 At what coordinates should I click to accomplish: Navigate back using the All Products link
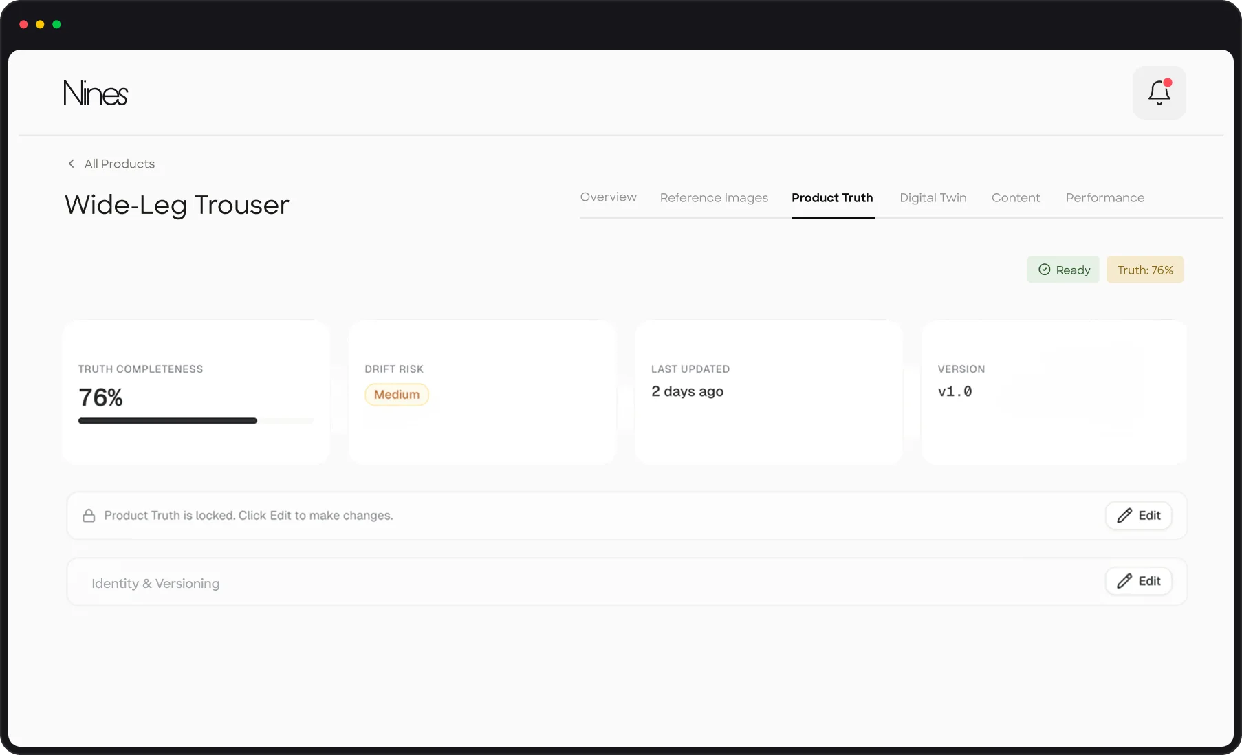click(x=119, y=164)
